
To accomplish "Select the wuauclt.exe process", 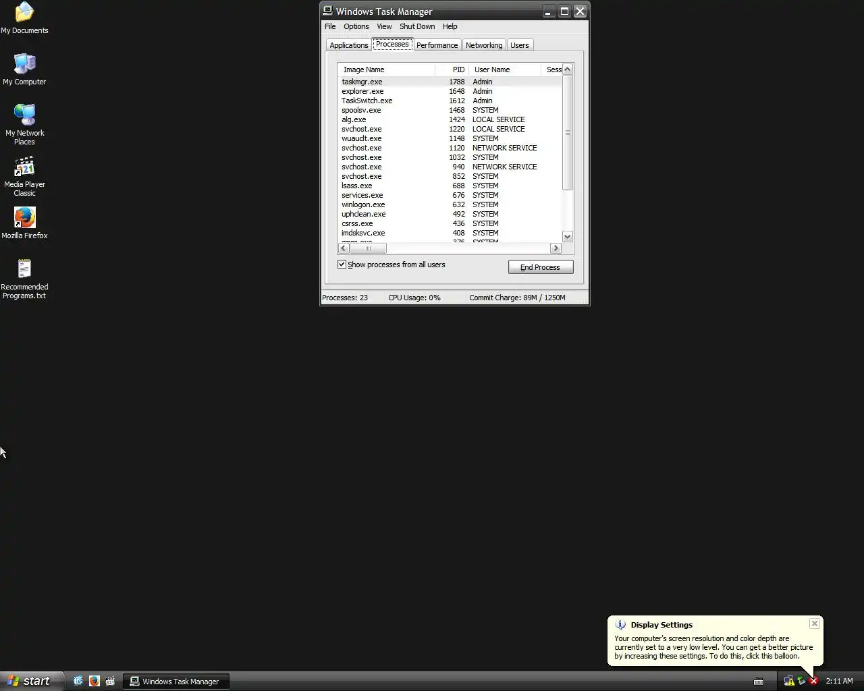I will tap(450, 138).
